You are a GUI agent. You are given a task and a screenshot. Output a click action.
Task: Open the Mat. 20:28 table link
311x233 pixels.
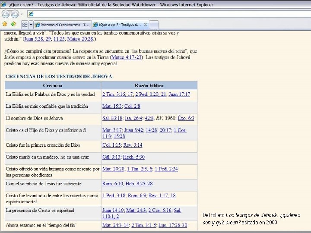(x=113, y=169)
